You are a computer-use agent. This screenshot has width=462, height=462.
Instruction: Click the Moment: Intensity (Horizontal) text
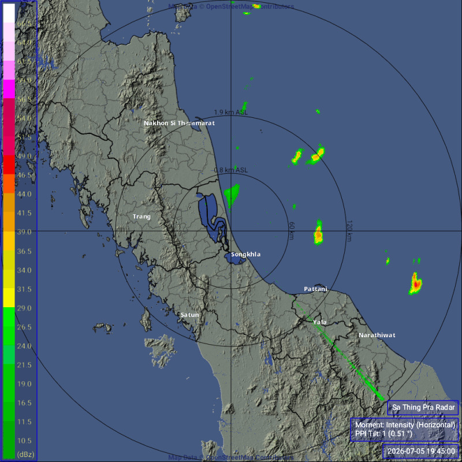405,424
